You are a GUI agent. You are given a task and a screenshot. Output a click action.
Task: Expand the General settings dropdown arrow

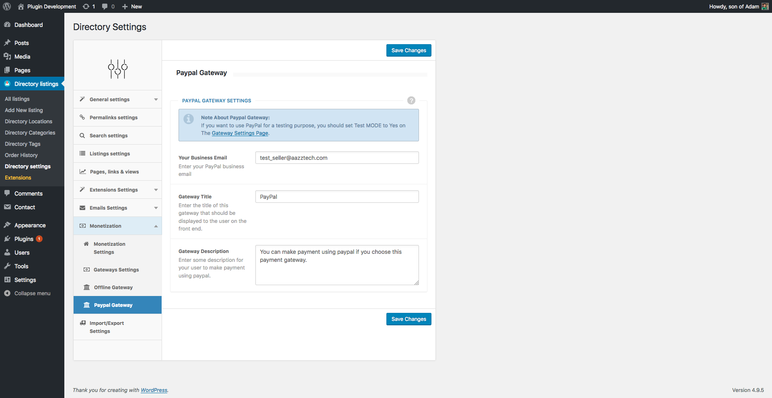(x=156, y=100)
